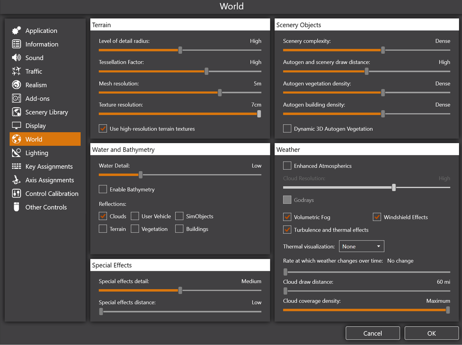Click Autogen vegetation density slider handle
Image resolution: width=462 pixels, height=345 pixels.
click(383, 92)
